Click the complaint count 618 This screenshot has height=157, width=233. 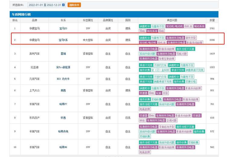click(212, 118)
